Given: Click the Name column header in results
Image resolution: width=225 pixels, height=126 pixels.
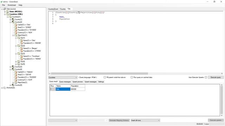Looking at the screenshot, I should tap(63, 86).
